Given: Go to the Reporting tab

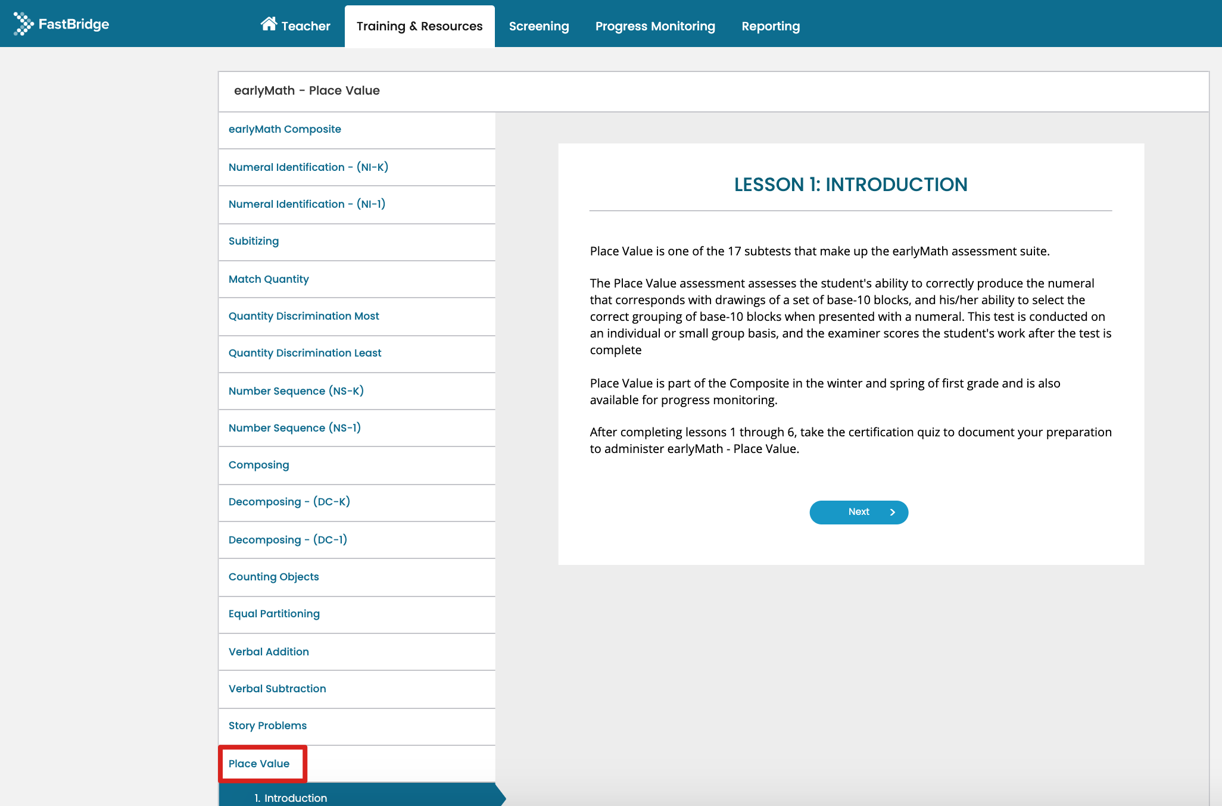Looking at the screenshot, I should [x=771, y=26].
